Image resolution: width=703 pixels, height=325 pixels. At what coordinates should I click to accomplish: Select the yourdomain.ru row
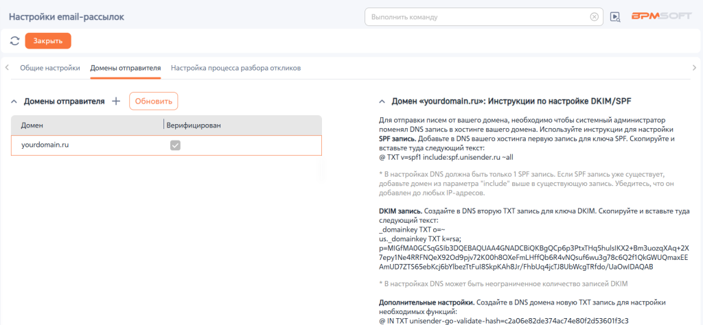(166, 145)
